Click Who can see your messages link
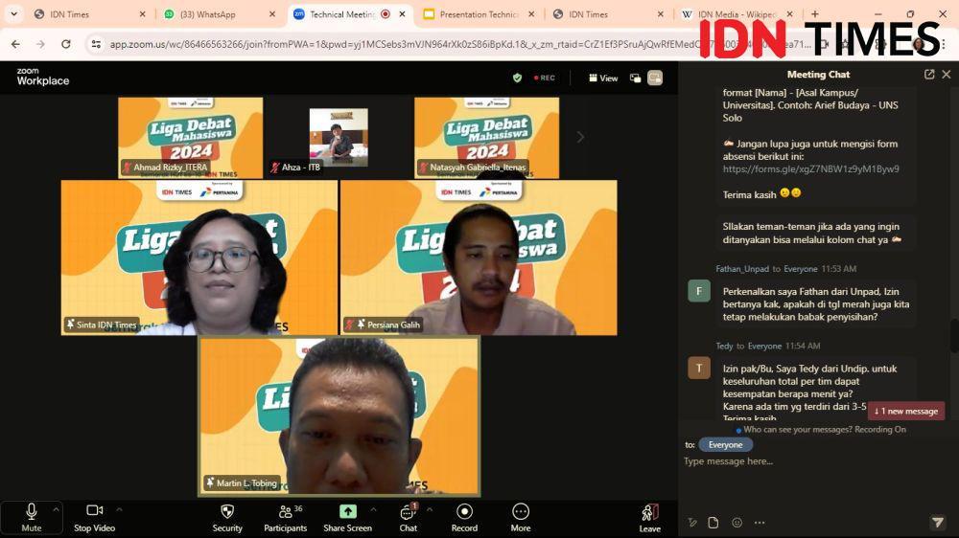This screenshot has height=538, width=959. pyautogui.click(x=795, y=429)
